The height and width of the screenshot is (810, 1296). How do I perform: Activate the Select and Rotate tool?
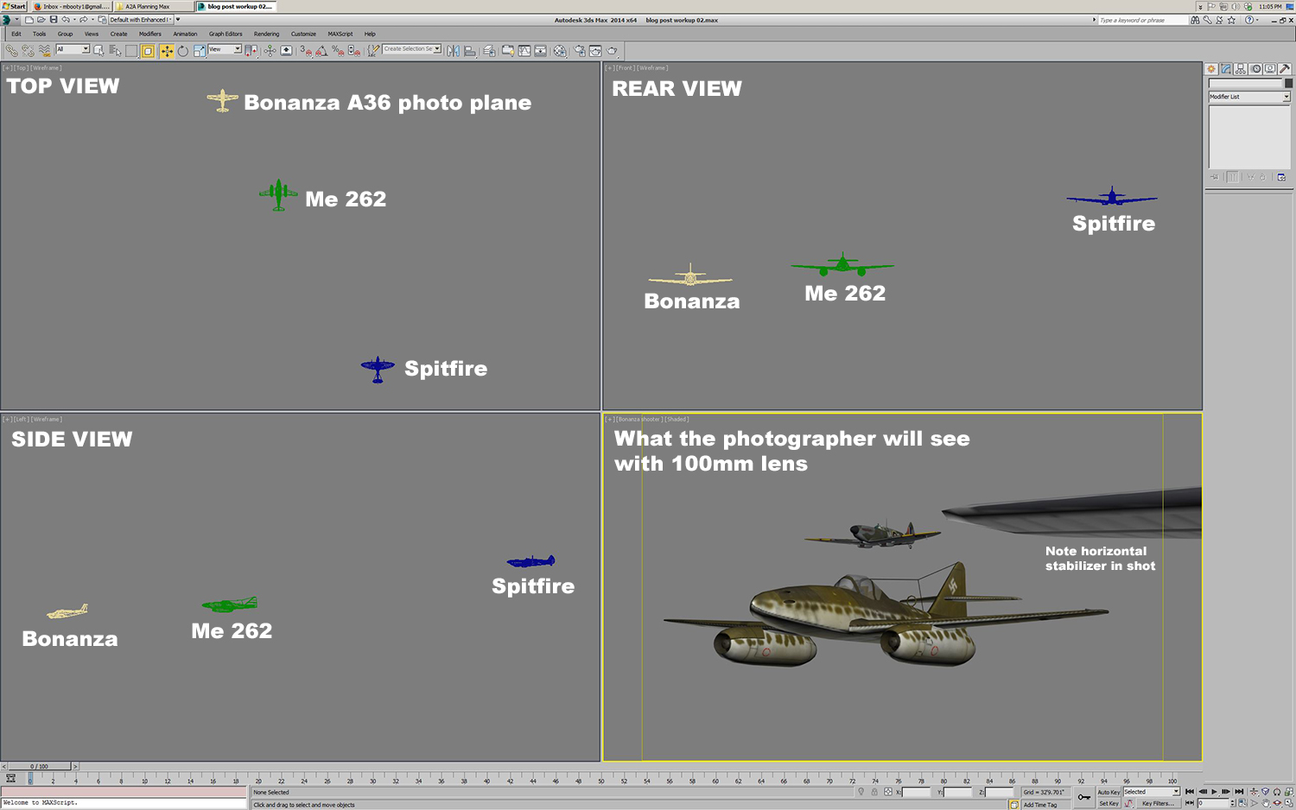pos(183,52)
